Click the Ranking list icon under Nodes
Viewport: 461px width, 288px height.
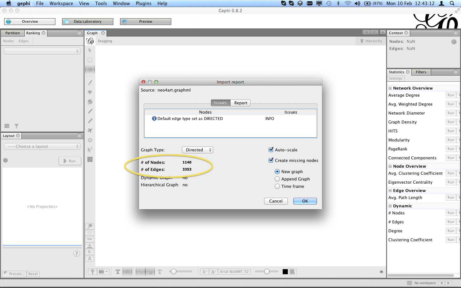(x=7, y=126)
